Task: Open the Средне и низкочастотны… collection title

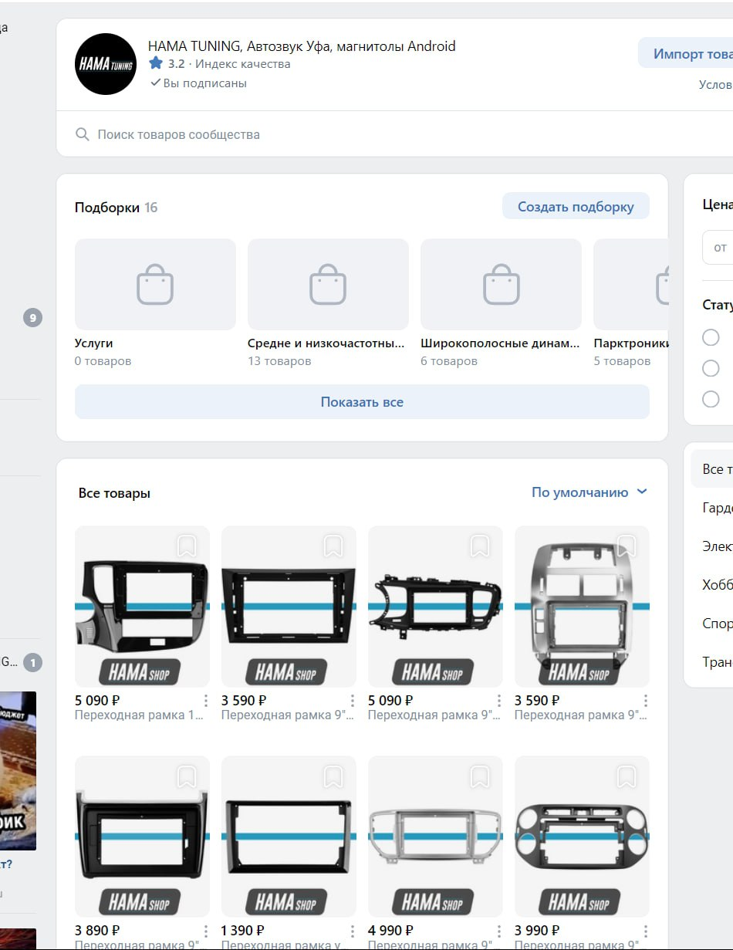Action: [326, 343]
